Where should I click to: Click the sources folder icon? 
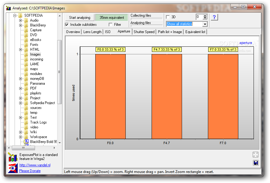26,108
